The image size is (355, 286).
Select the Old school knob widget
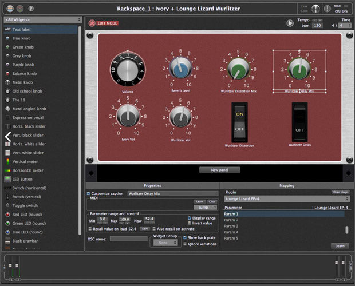pos(41,91)
